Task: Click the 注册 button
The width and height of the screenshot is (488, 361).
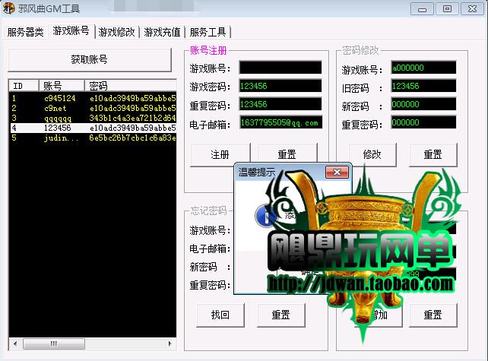Action: click(x=220, y=154)
